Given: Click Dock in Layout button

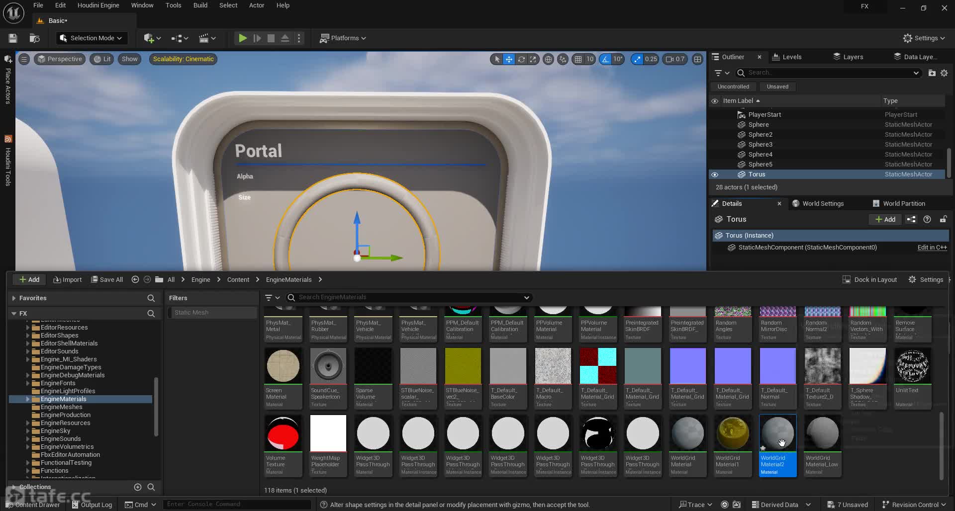Looking at the screenshot, I should click(869, 280).
